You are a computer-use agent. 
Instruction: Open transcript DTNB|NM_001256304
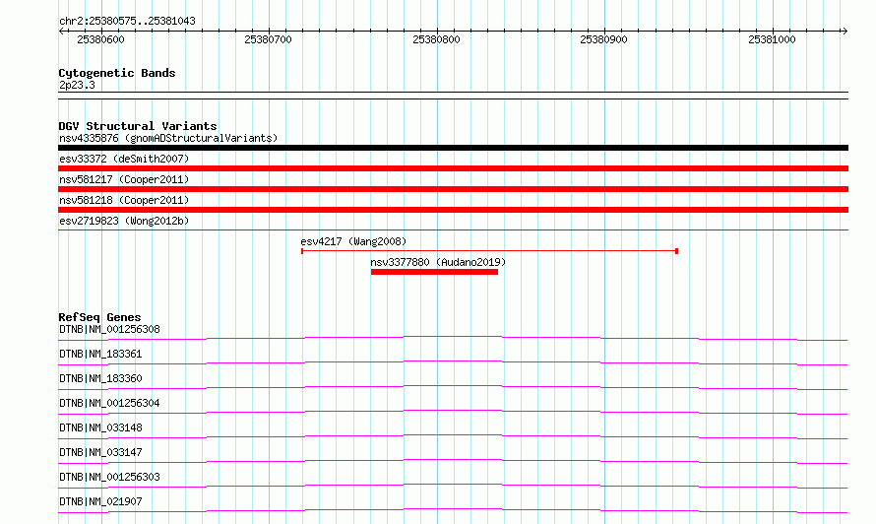(109, 403)
